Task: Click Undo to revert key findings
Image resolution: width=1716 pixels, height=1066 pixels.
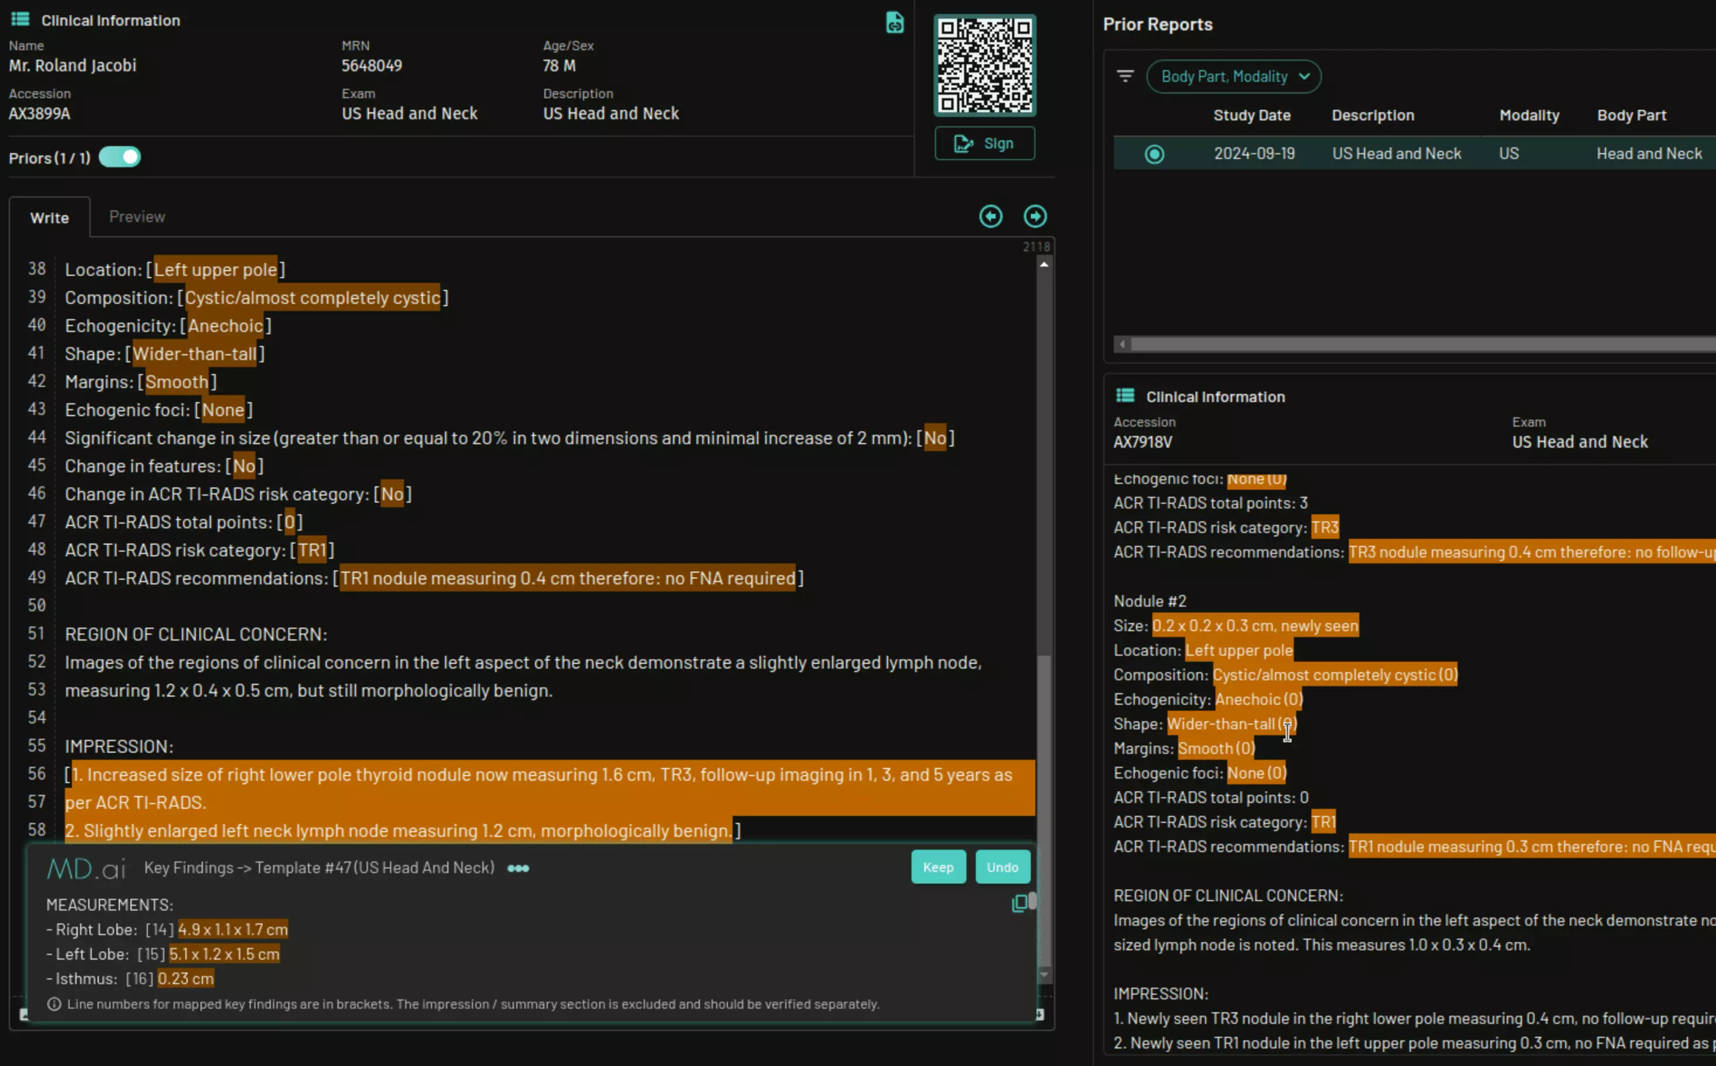Action: pos(1002,867)
